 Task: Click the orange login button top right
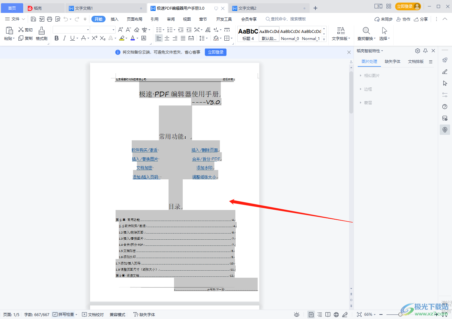[x=408, y=6]
